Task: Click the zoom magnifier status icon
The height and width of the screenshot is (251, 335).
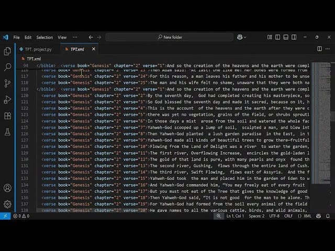Action: click(219, 216)
